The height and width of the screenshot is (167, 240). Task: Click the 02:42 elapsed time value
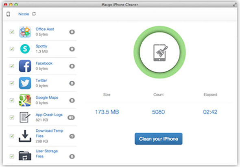(x=210, y=112)
